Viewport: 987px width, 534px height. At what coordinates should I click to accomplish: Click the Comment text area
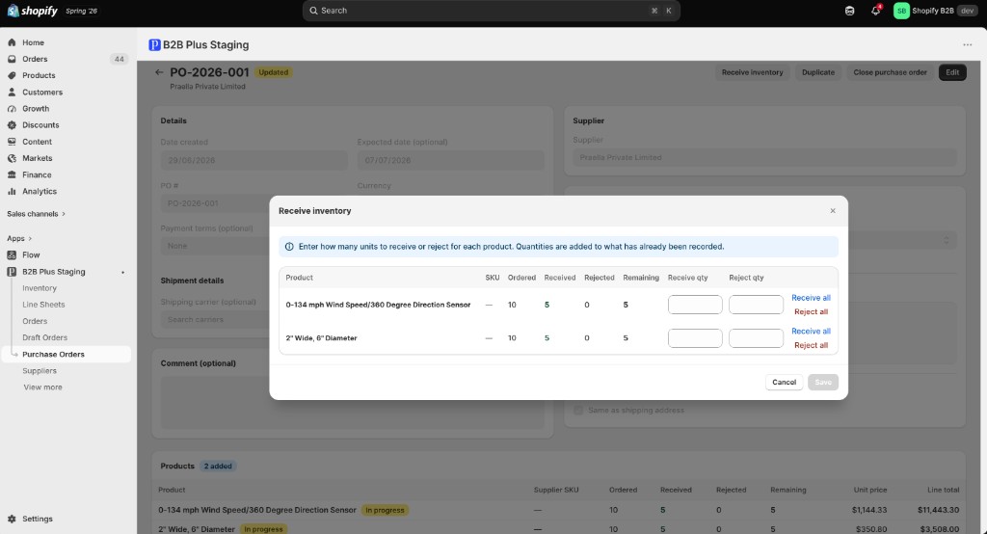(x=353, y=402)
